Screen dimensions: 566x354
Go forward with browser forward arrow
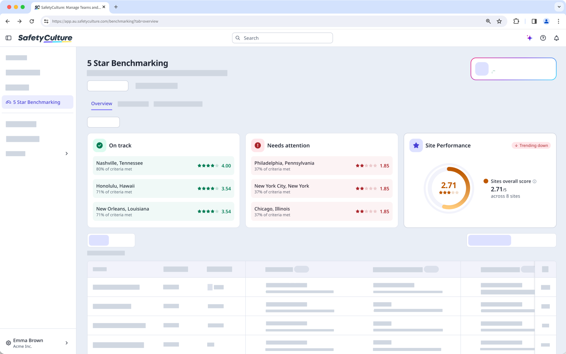pos(20,21)
